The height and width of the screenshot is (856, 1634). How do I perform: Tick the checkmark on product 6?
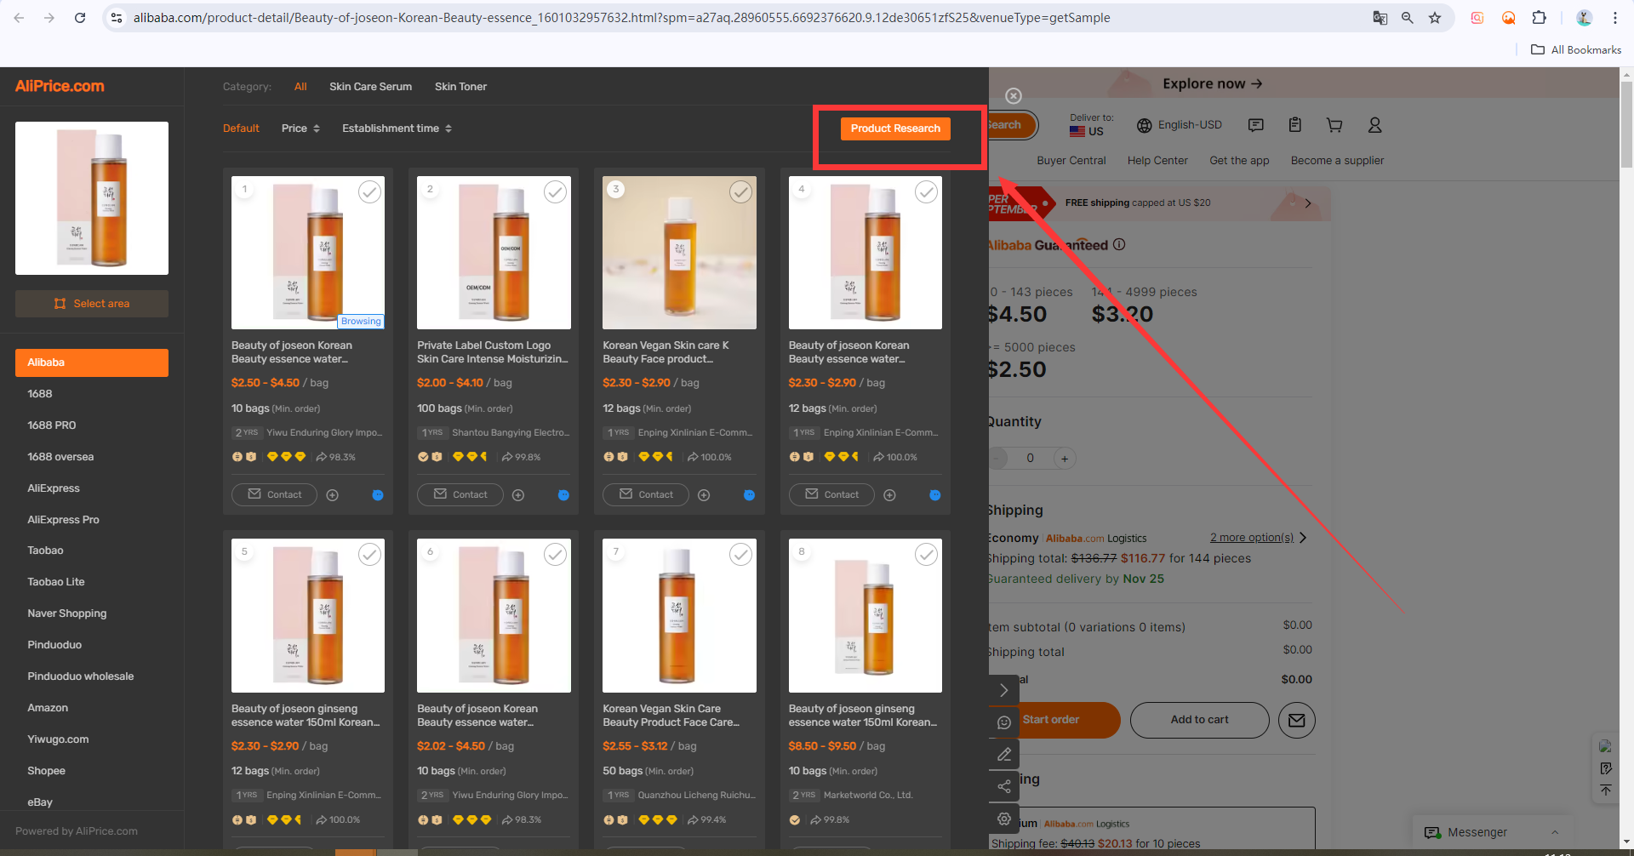(x=555, y=555)
